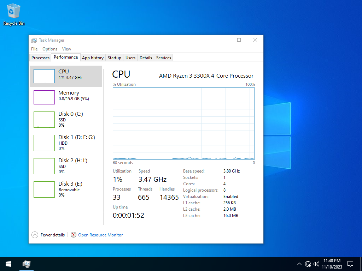
Task: Open the Windows Start menu
Action: (x=8, y=264)
